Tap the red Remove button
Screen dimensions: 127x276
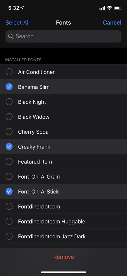click(x=63, y=257)
